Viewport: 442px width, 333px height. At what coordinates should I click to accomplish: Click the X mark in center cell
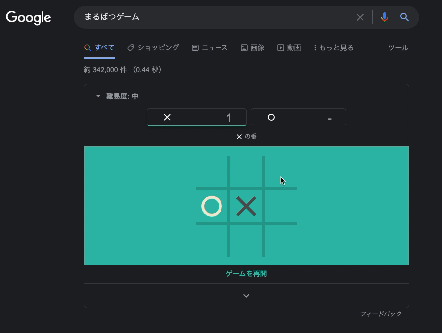[246, 206]
